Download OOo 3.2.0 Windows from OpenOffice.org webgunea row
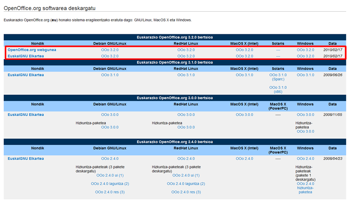This screenshot has height=202, width=347. tap(305, 50)
